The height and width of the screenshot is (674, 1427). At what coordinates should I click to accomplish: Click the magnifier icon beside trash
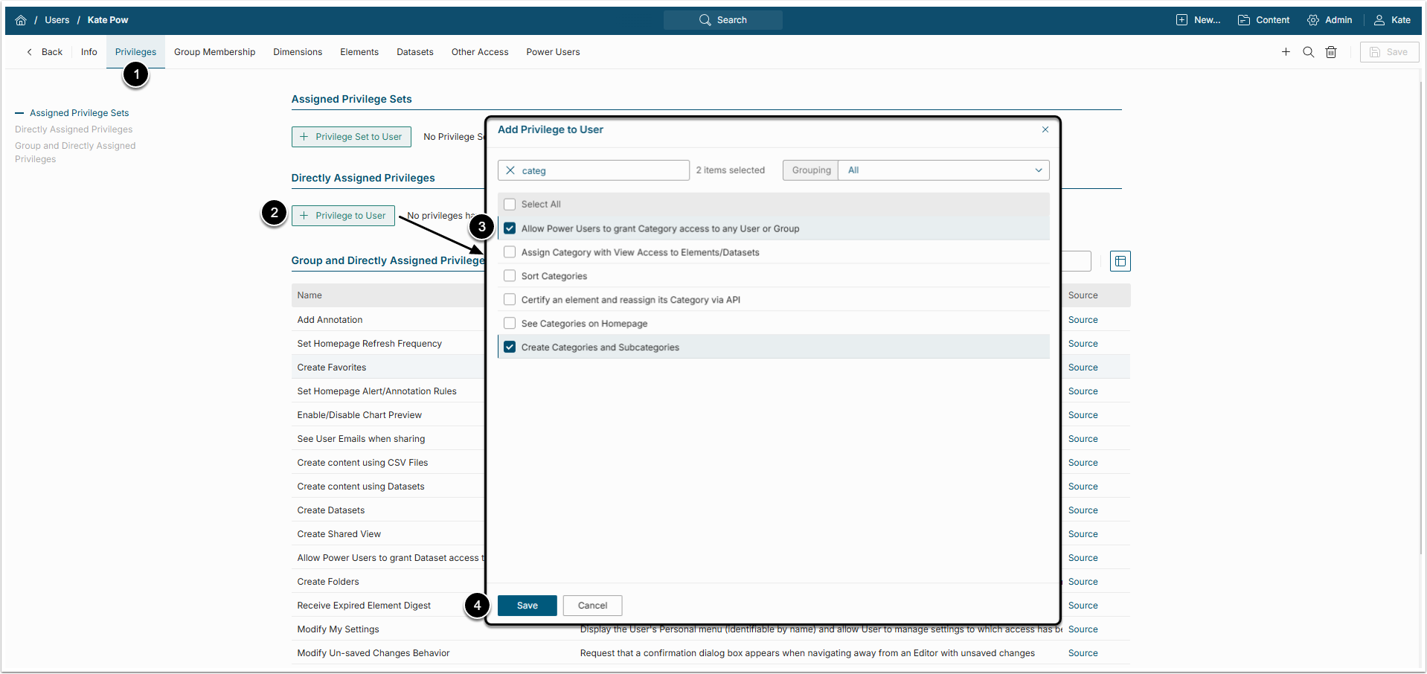1308,52
